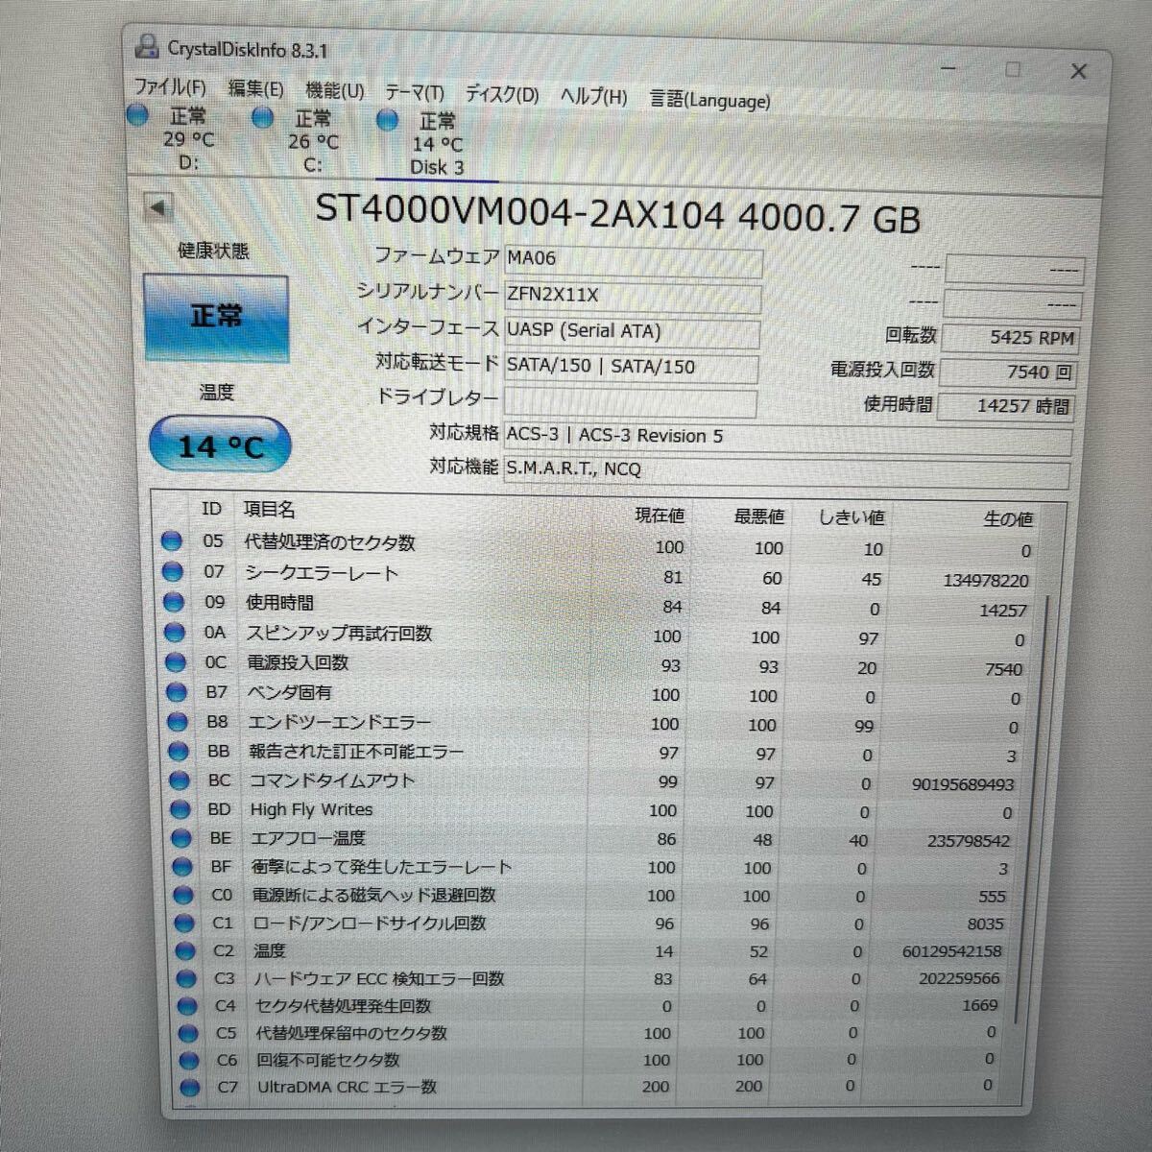
Task: Click the status circle for attribute B8
Action: pyautogui.click(x=178, y=722)
